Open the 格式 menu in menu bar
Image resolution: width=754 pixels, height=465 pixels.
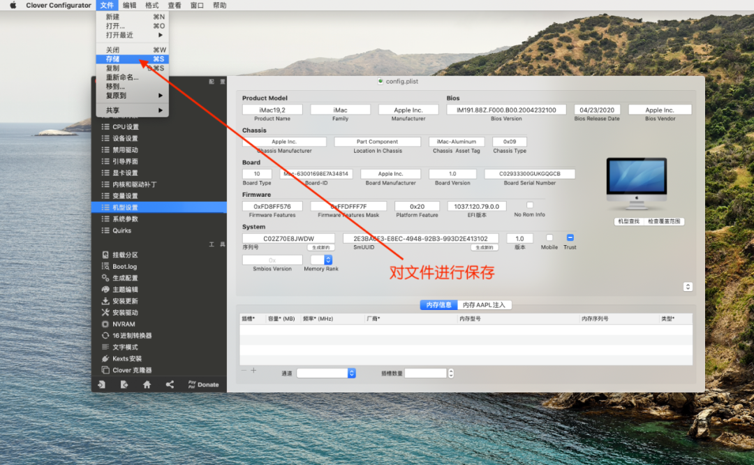pyautogui.click(x=152, y=6)
